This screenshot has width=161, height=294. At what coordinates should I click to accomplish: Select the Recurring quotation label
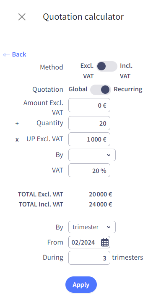pos(128,89)
